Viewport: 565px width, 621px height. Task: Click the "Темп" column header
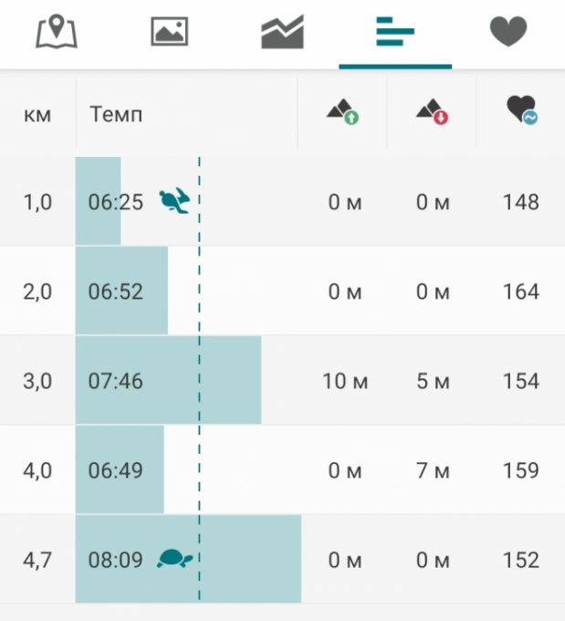[x=116, y=115]
